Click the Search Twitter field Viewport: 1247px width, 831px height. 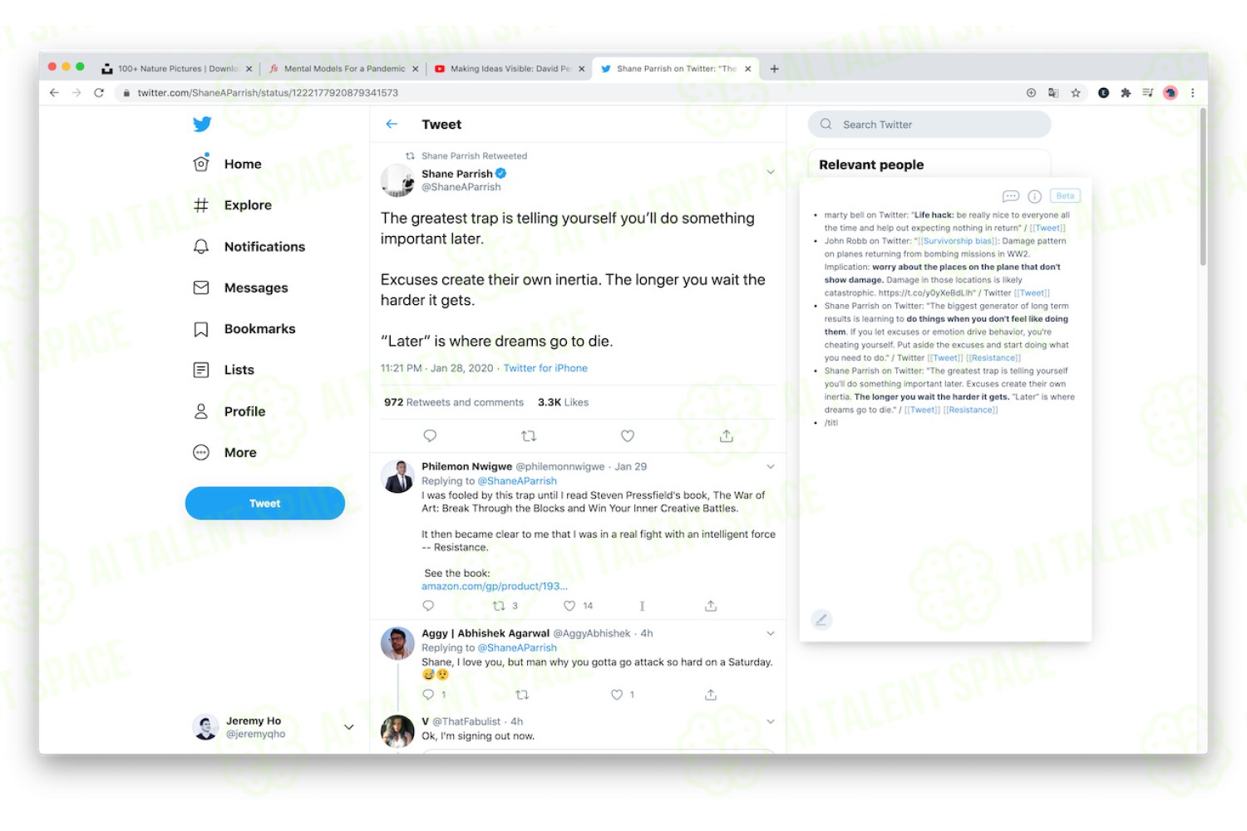[x=929, y=125]
